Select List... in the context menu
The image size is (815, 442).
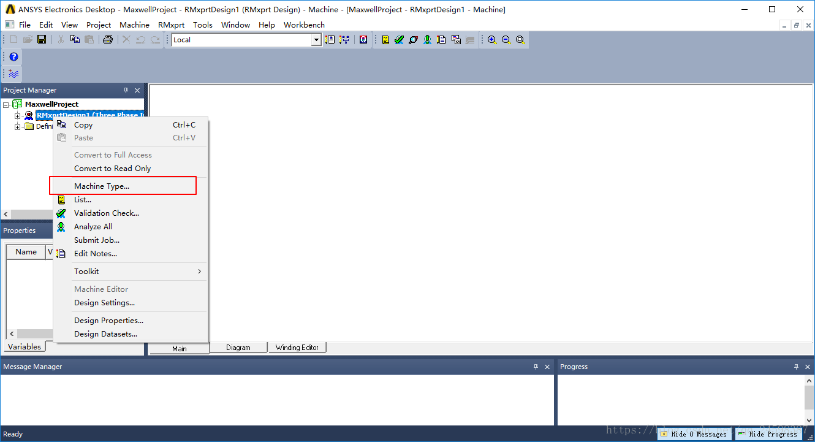click(x=130, y=199)
